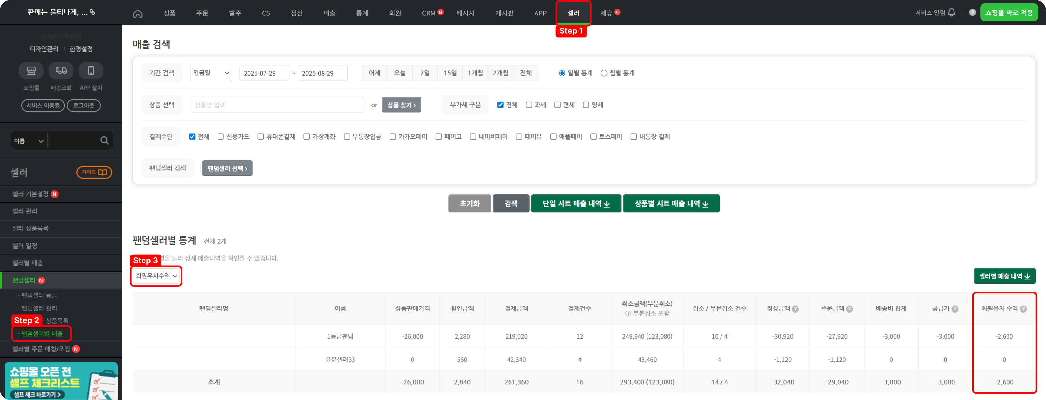Screen dimensions: 1046x400
Task: Download 셀러별 매출 내역
Action: [x=1004, y=276]
